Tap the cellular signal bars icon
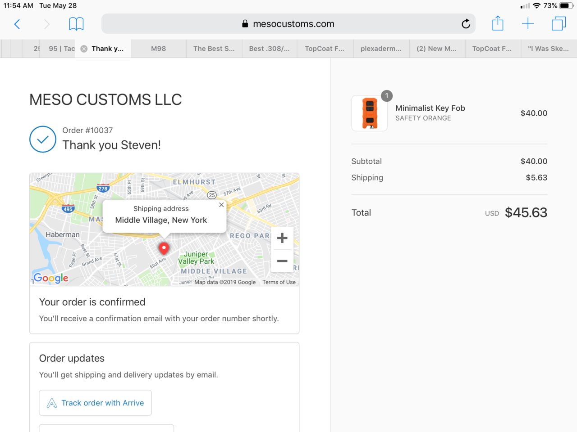The height and width of the screenshot is (432, 577). (525, 6)
